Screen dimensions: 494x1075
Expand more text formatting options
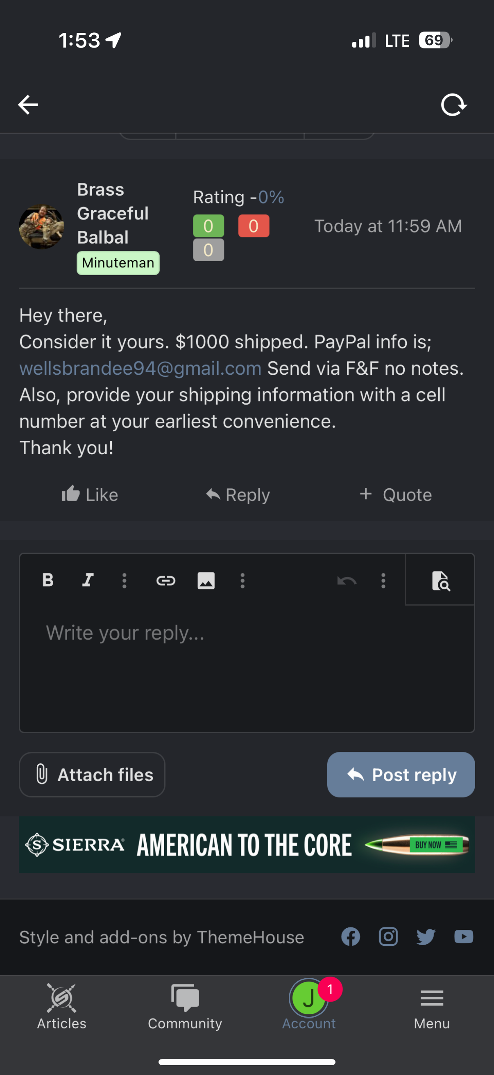tap(124, 581)
